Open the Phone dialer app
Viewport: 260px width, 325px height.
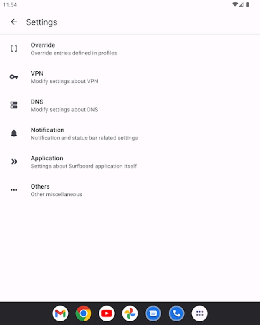tap(176, 313)
